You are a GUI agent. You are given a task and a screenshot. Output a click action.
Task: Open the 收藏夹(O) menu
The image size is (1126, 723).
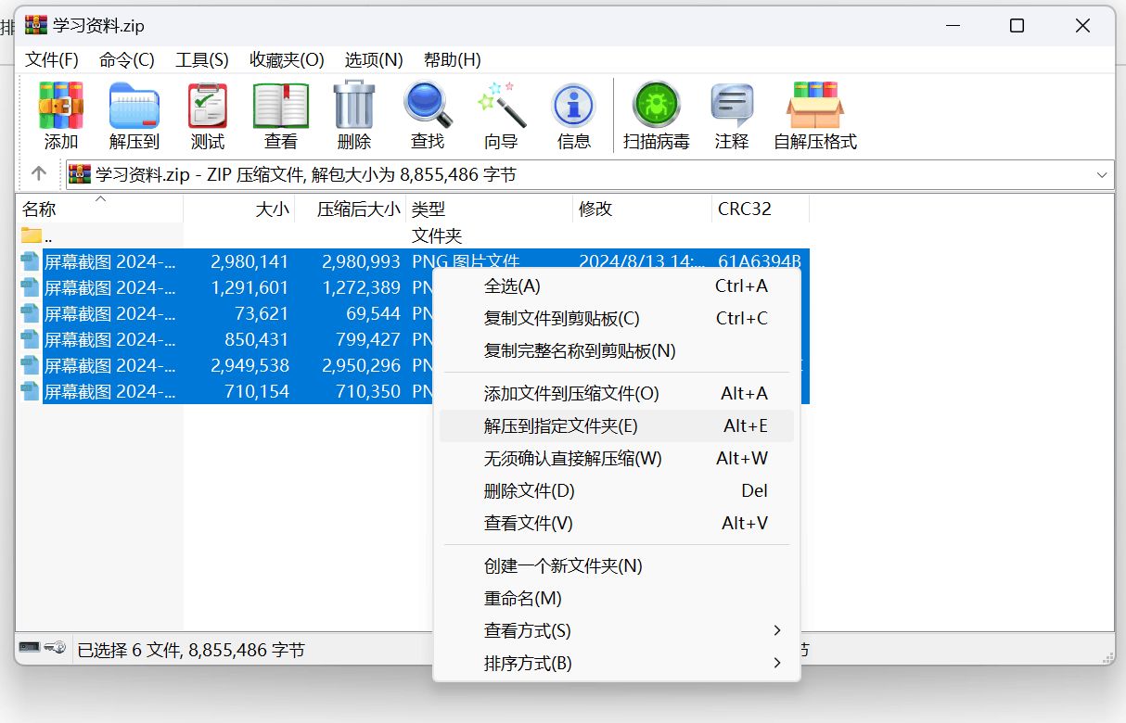[x=287, y=59]
